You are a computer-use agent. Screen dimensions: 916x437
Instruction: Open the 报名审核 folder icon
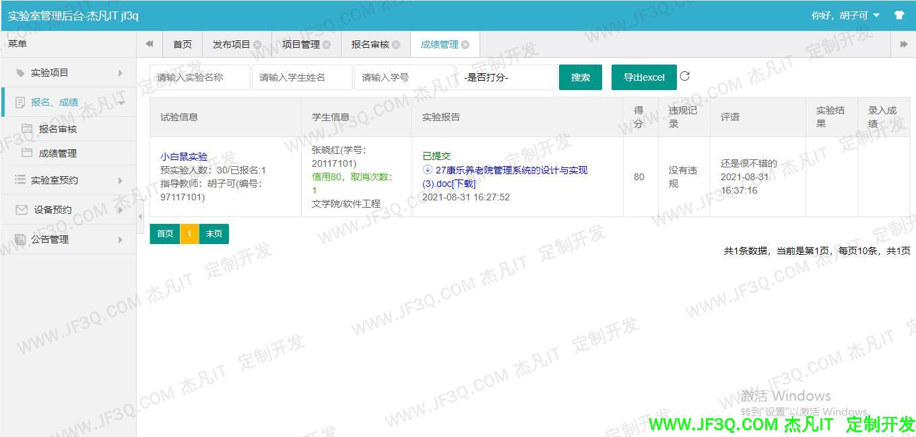click(26, 128)
